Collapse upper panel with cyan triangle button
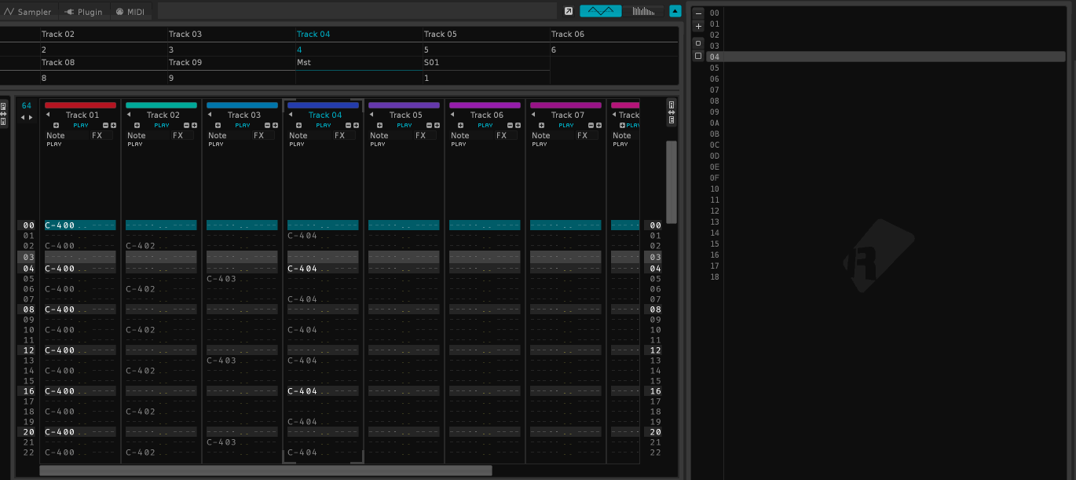Image resolution: width=1076 pixels, height=480 pixels. (675, 11)
